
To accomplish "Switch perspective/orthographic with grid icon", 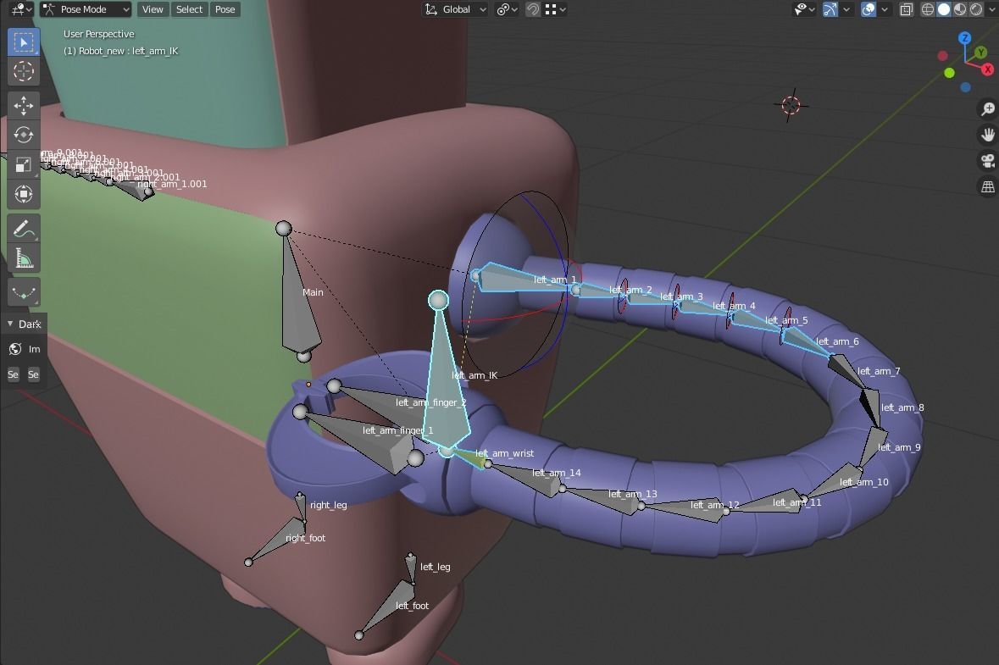I will point(987,186).
